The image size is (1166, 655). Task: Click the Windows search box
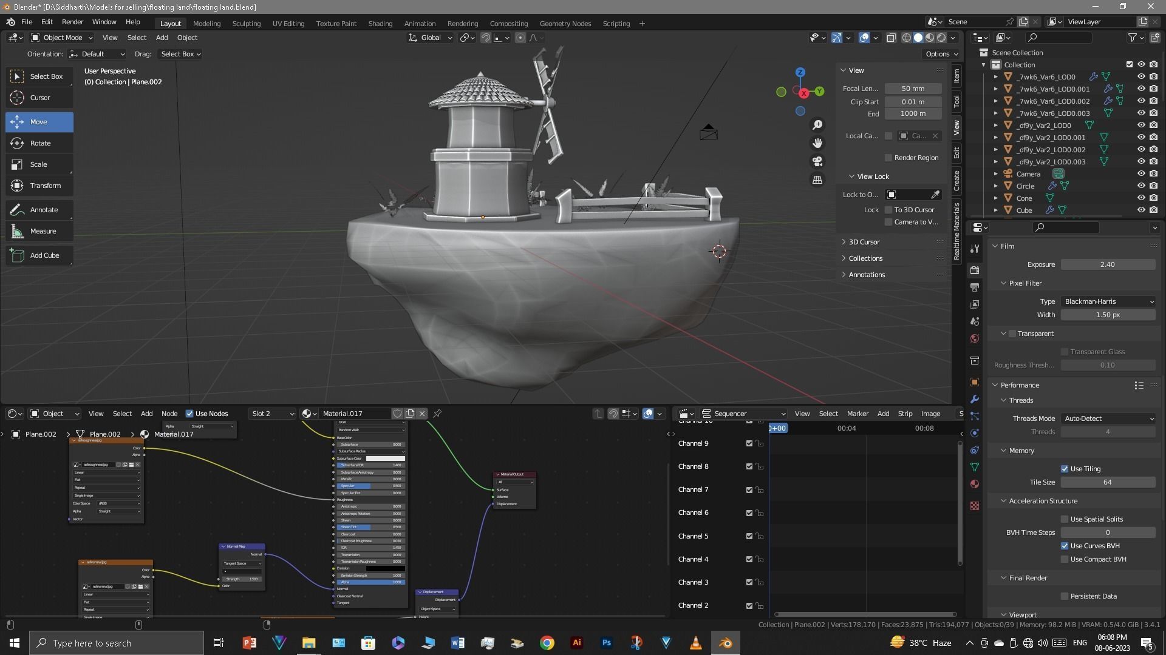click(117, 643)
